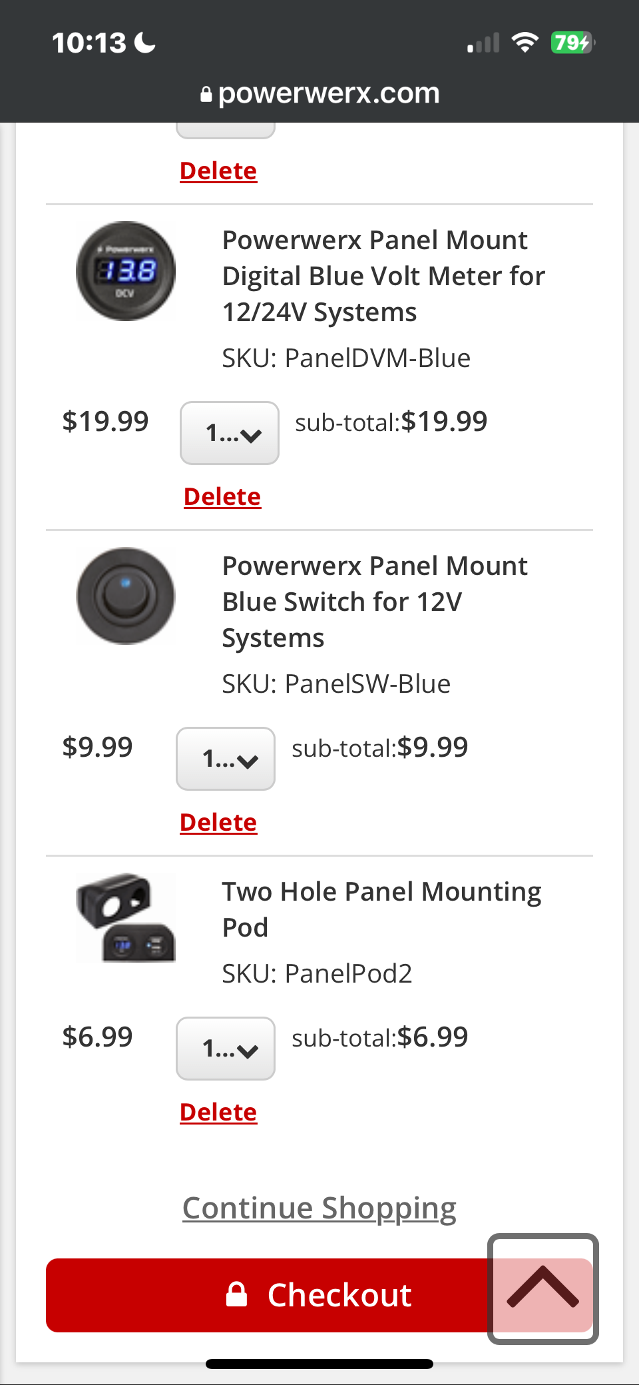Screen dimensions: 639x1385
Task: Tap the moon Focus icon near time
Action: 144,43
